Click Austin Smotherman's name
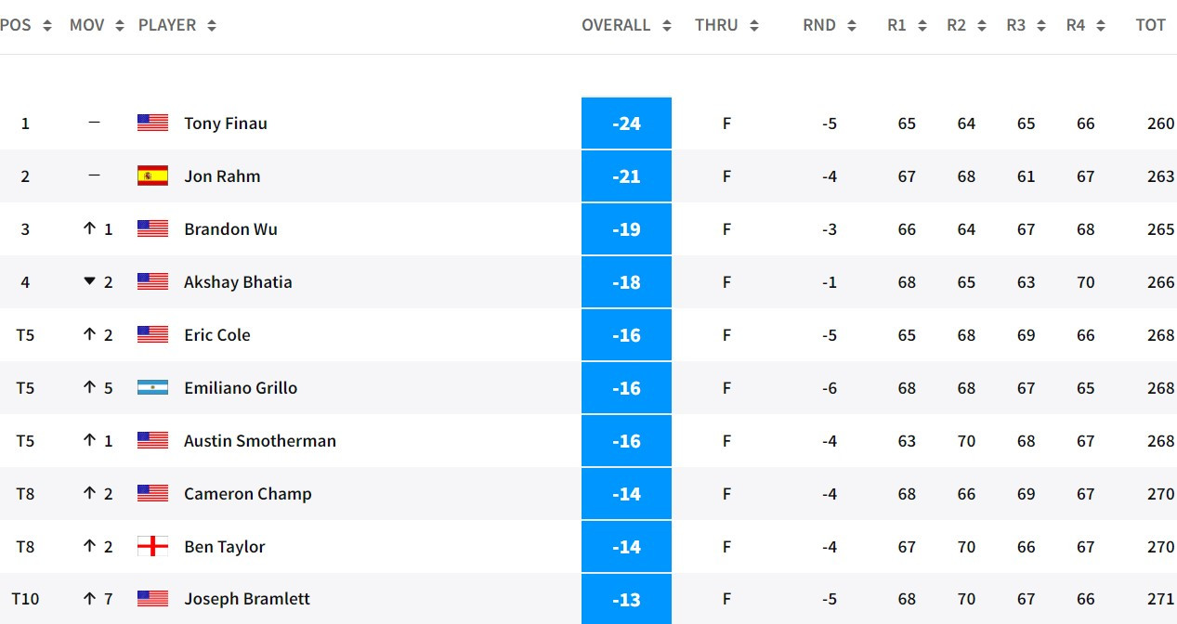This screenshot has width=1177, height=624. [260, 440]
